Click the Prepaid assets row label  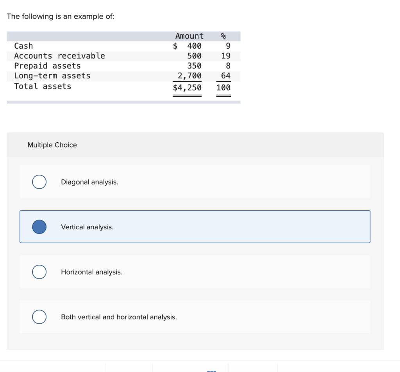47,66
